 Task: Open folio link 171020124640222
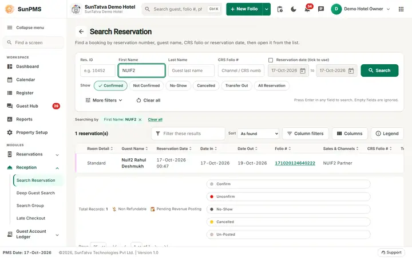295,163
